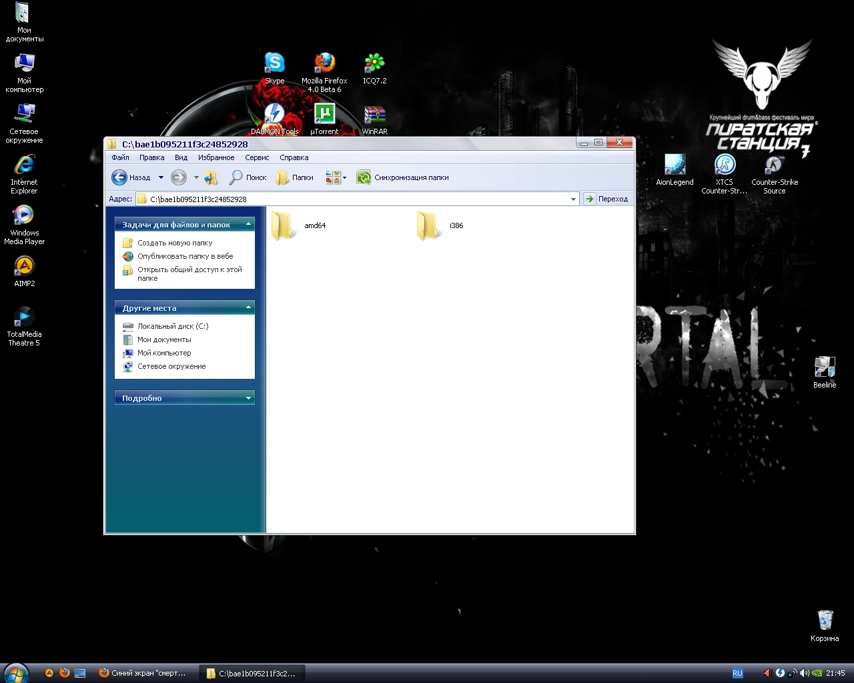Select the Windows Media Player desktop icon
The height and width of the screenshot is (683, 854).
[x=24, y=224]
